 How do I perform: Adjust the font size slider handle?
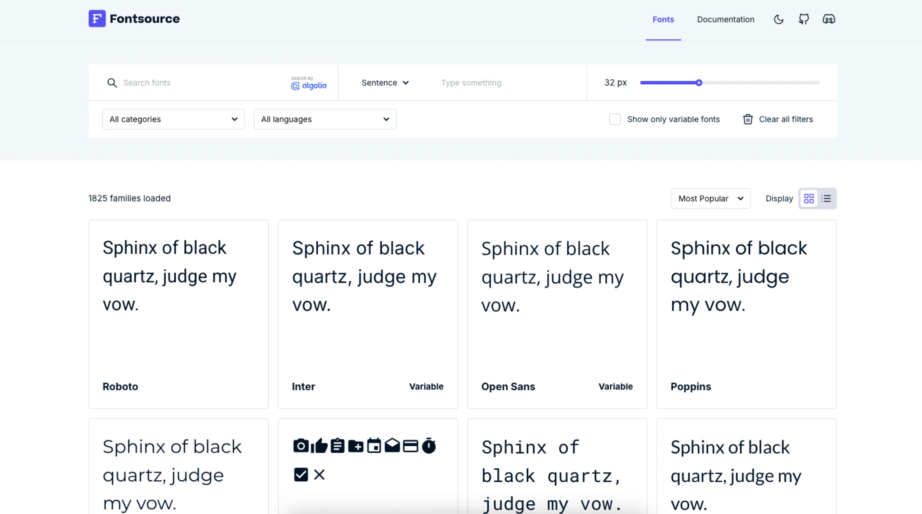coord(699,83)
